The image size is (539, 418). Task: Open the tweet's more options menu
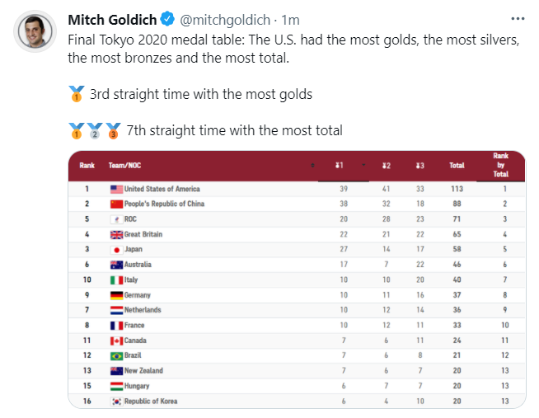click(518, 19)
